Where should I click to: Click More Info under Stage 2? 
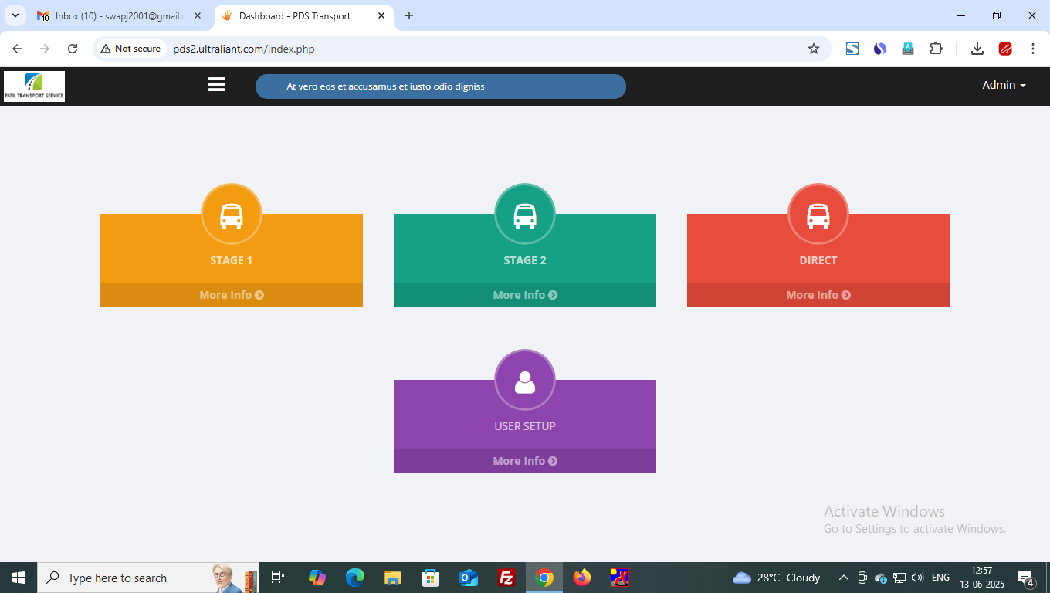pos(525,295)
